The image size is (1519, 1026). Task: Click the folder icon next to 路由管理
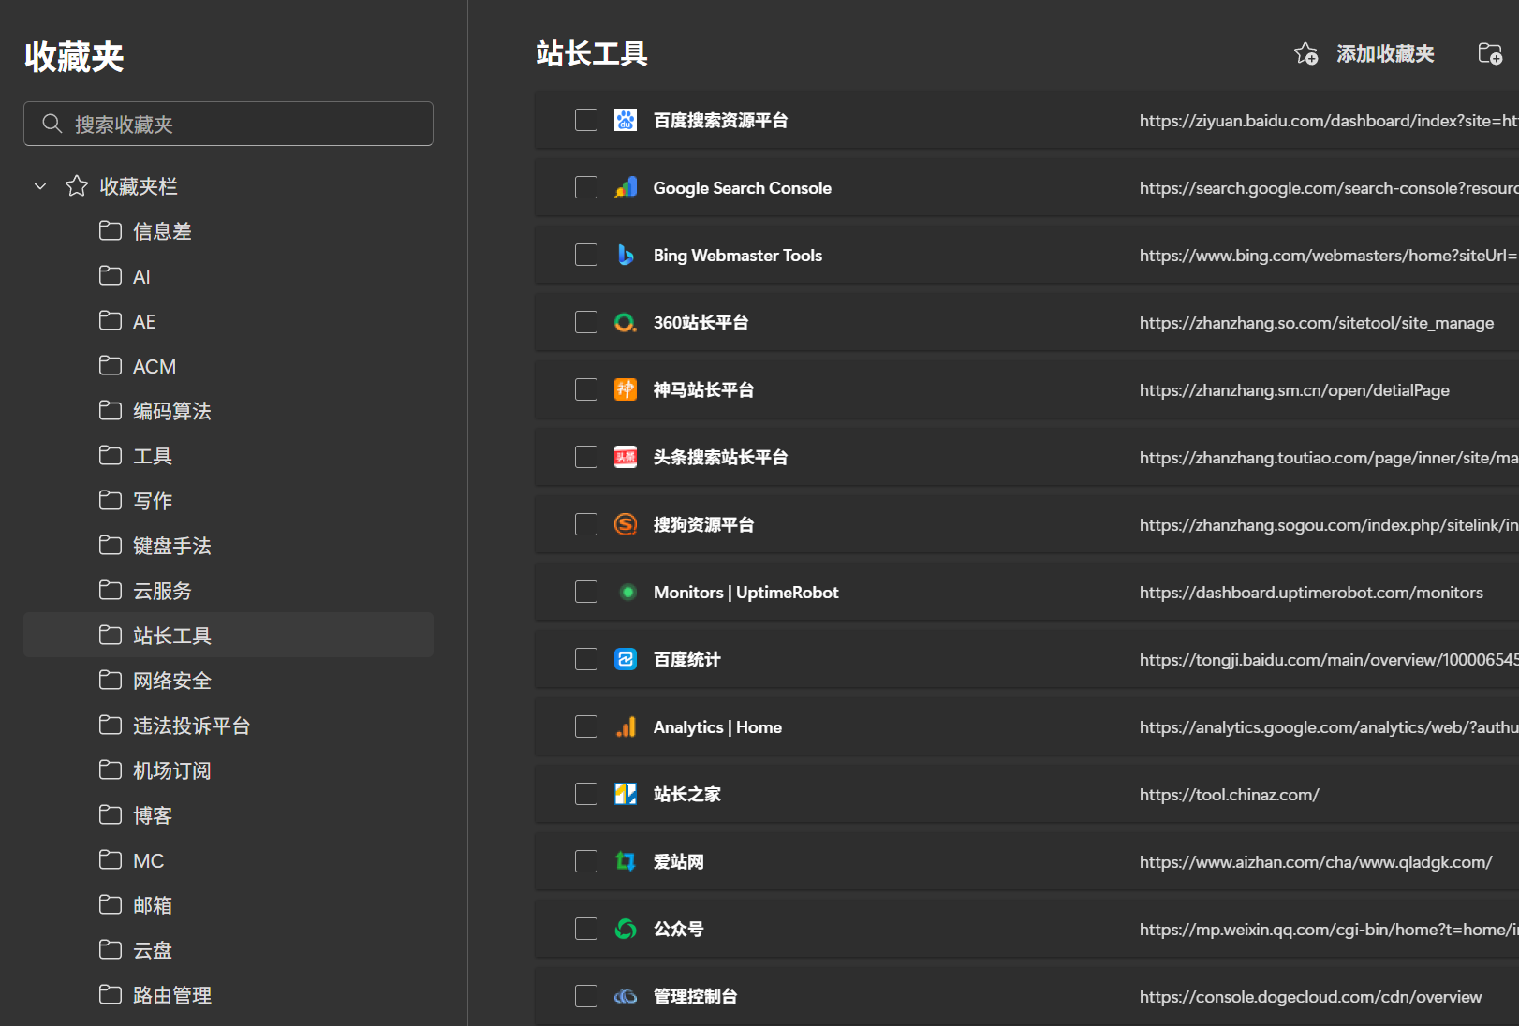point(111,994)
